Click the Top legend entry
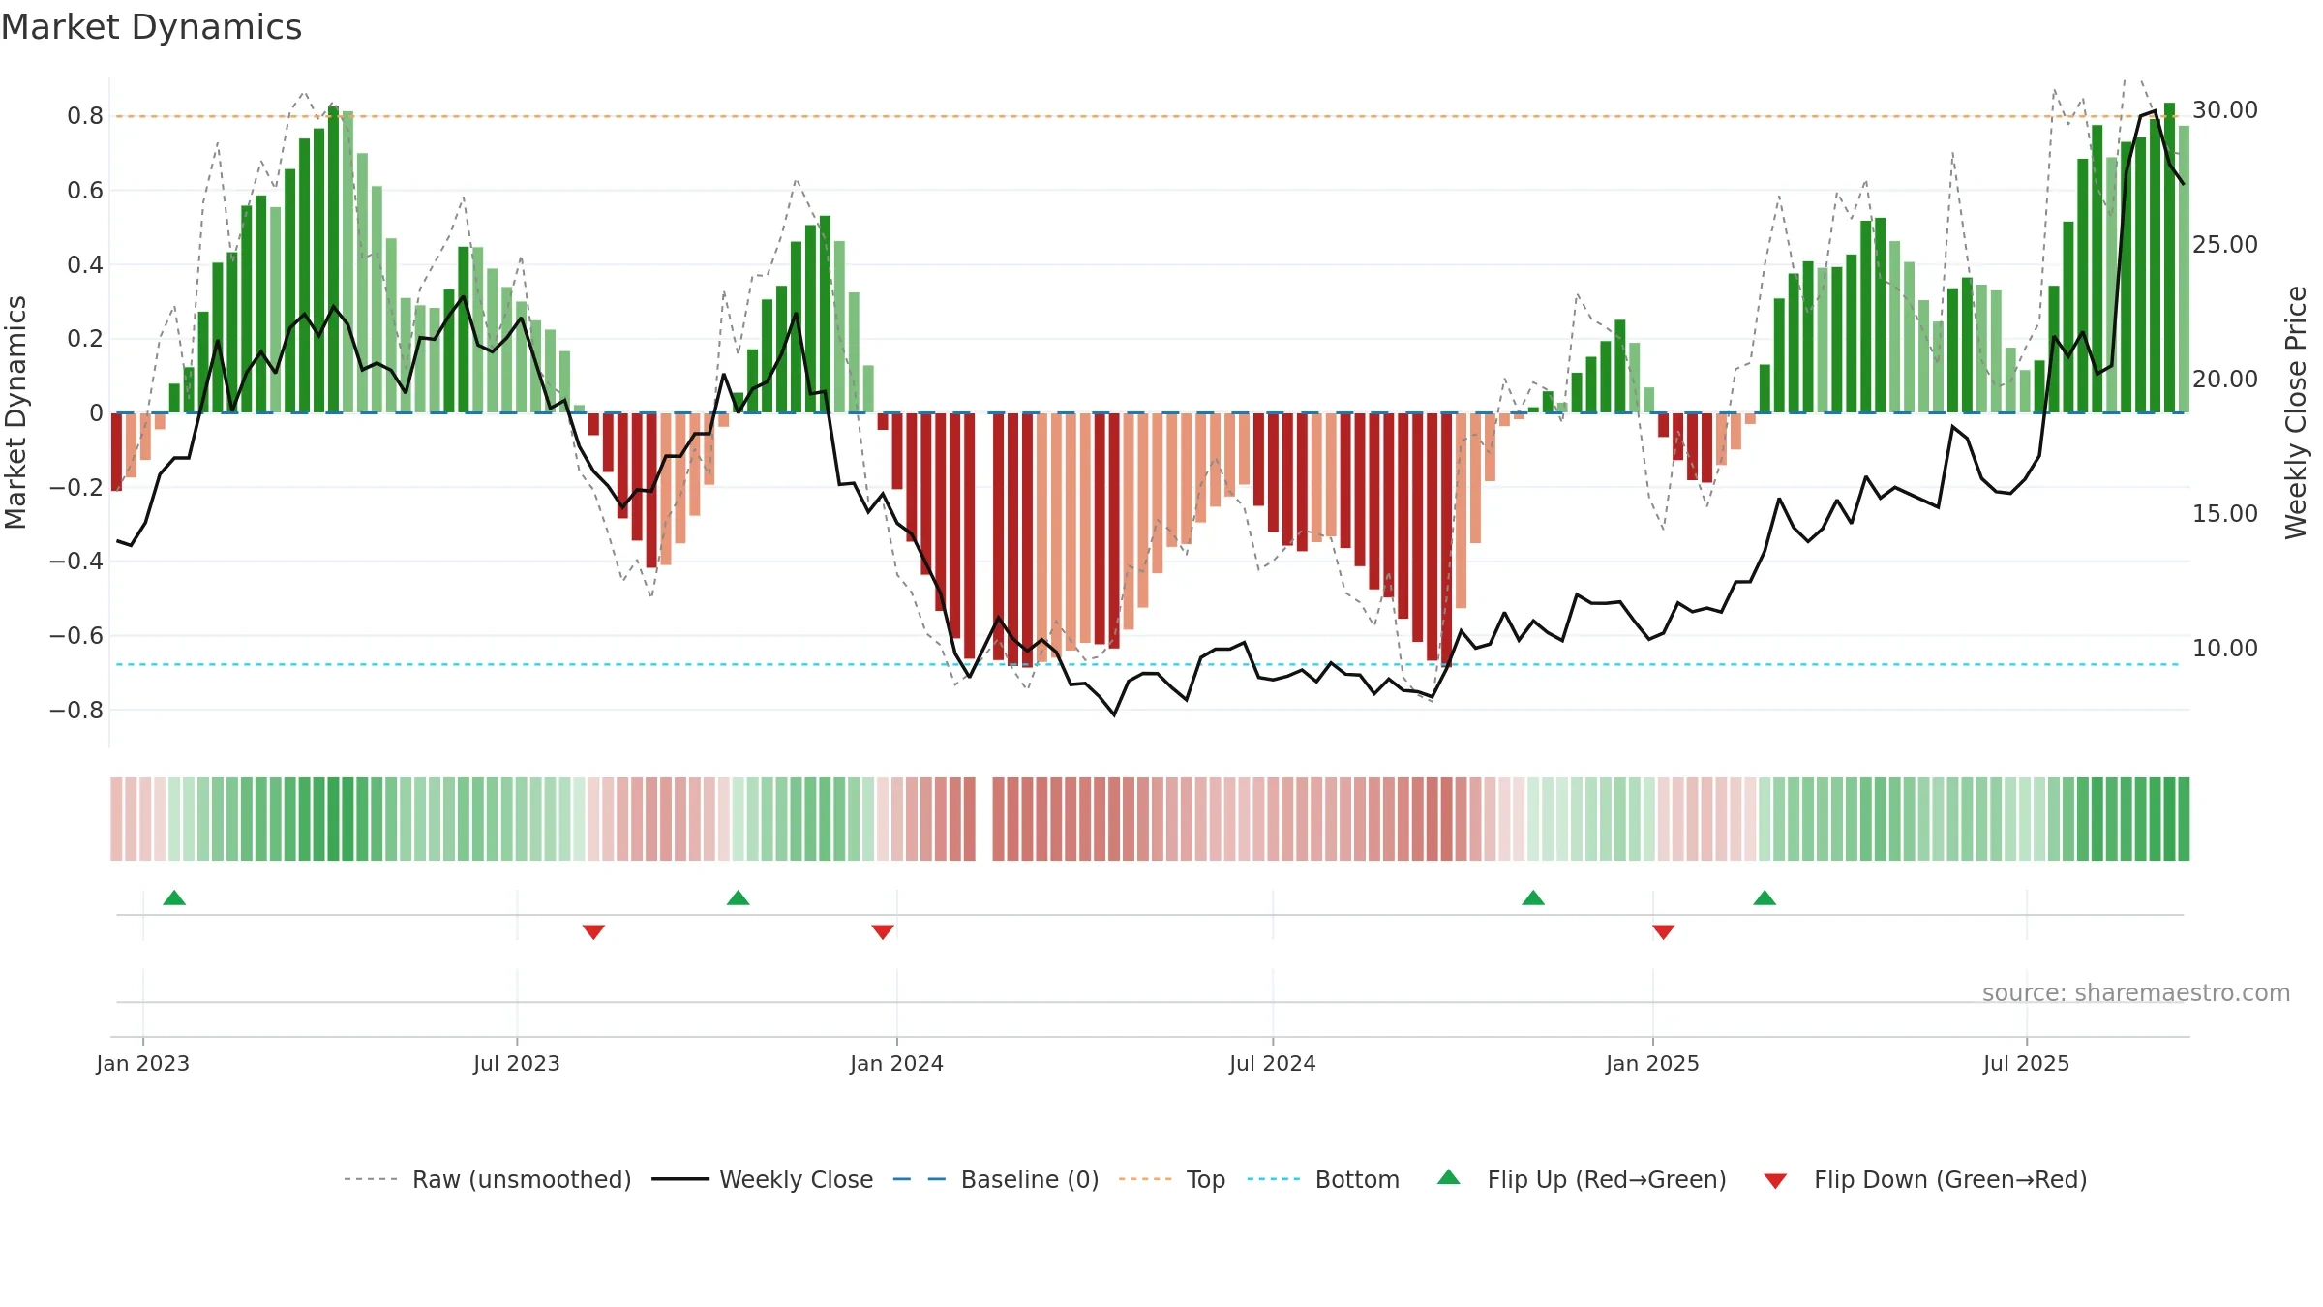Screen dimensions: 2323x1307 [x=1171, y=1179]
